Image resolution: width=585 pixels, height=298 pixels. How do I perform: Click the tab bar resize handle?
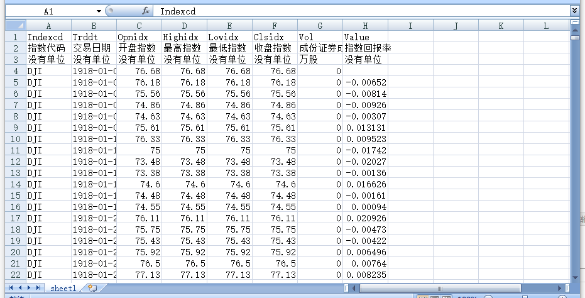point(346,288)
